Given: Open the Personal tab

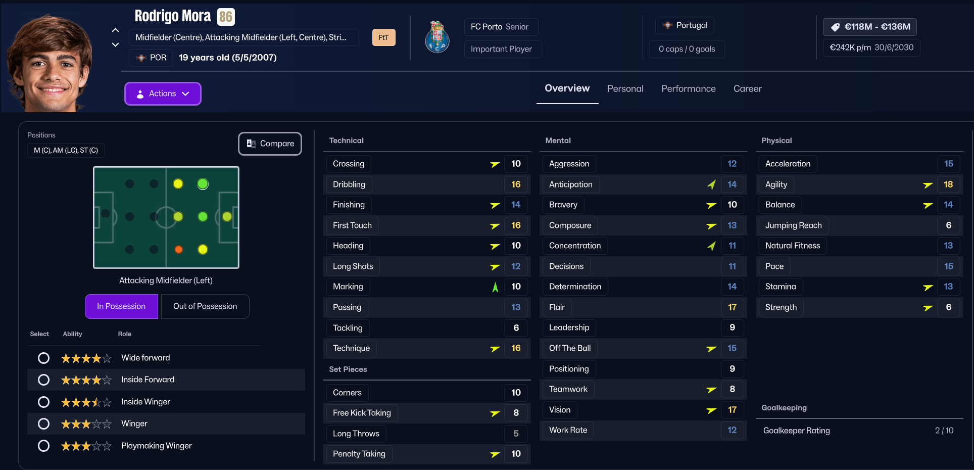Looking at the screenshot, I should click(x=625, y=89).
